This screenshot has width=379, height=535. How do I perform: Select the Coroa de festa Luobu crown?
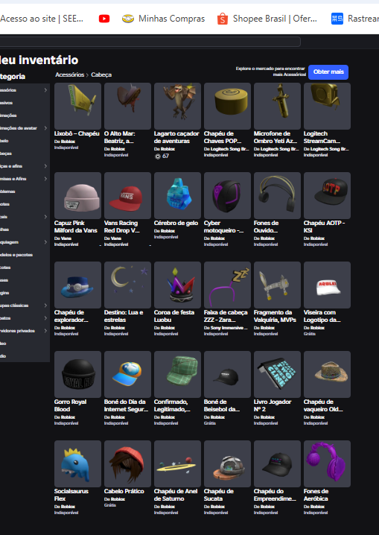pyautogui.click(x=177, y=285)
